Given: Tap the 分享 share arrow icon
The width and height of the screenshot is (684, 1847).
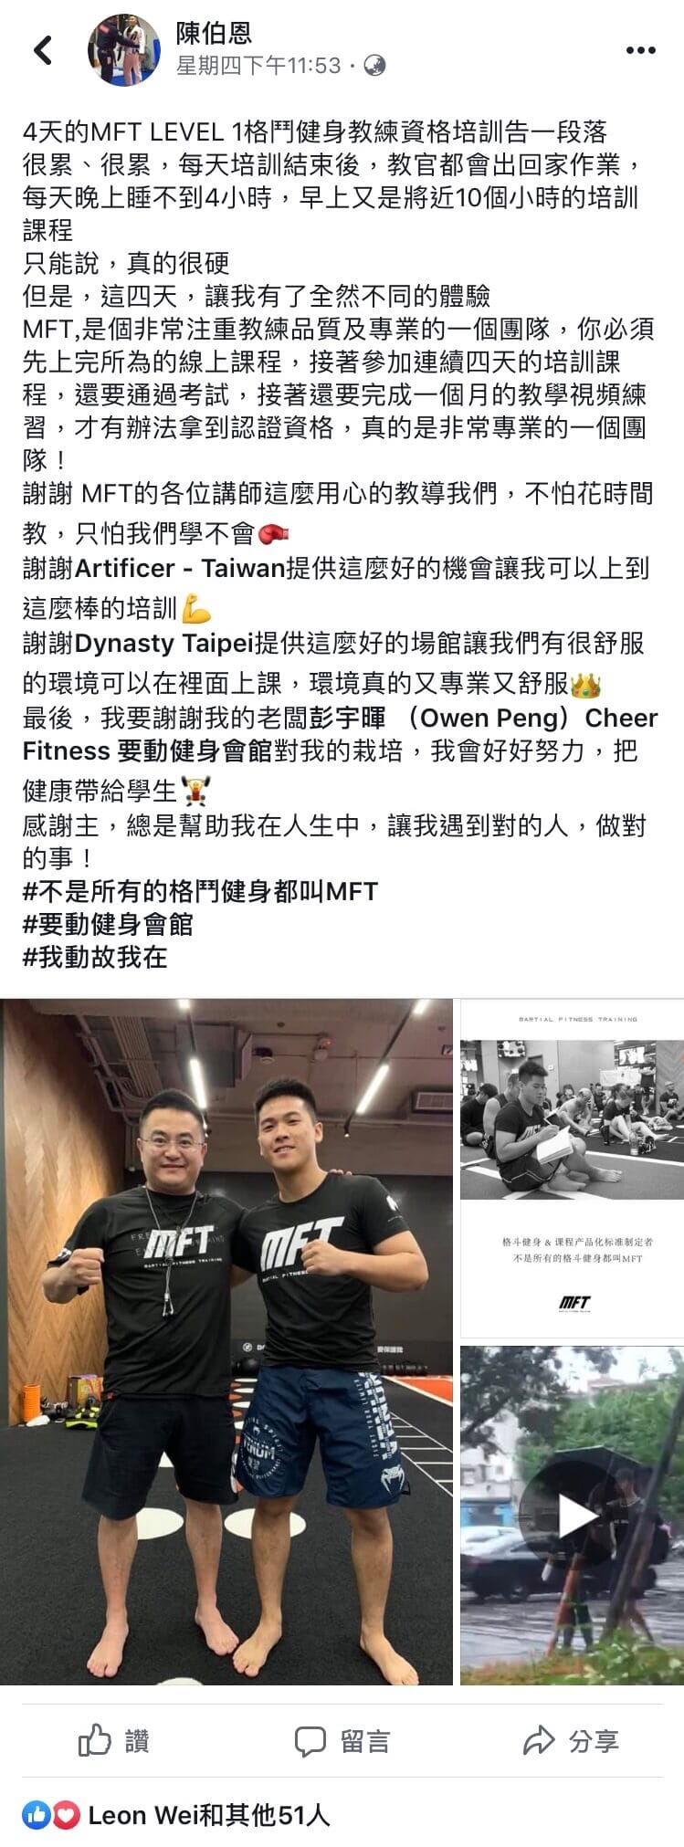Looking at the screenshot, I should pos(539,1740).
